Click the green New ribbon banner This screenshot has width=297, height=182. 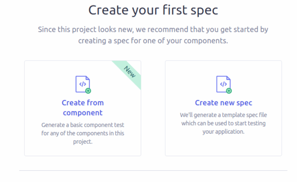[x=128, y=73]
